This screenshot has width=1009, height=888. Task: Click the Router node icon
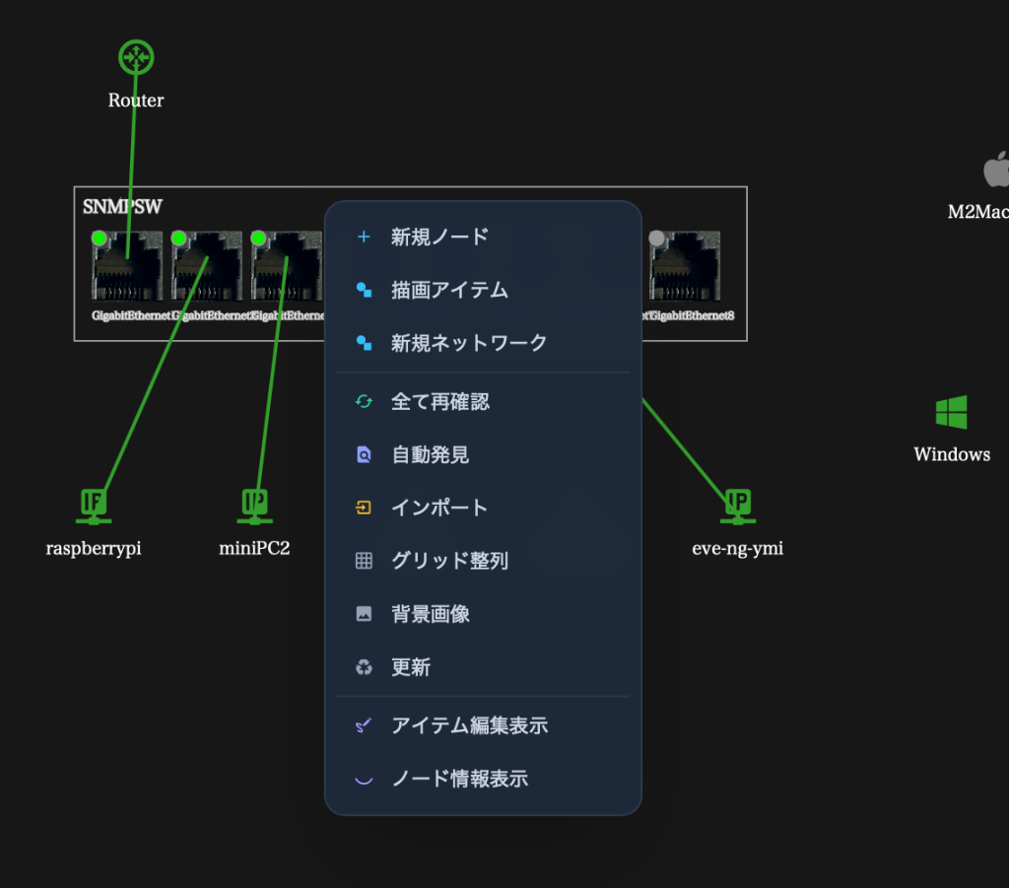136,58
